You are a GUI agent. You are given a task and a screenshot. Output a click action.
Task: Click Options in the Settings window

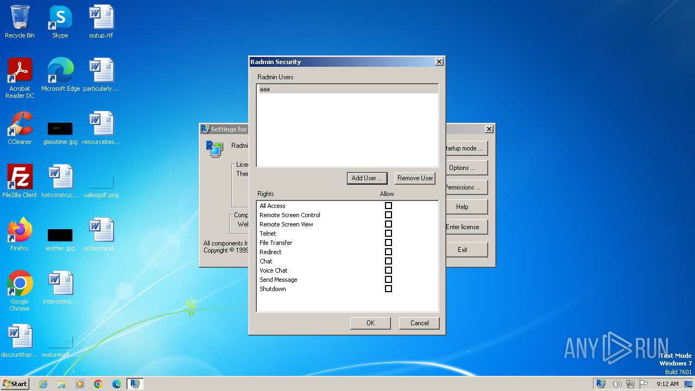[466, 168]
